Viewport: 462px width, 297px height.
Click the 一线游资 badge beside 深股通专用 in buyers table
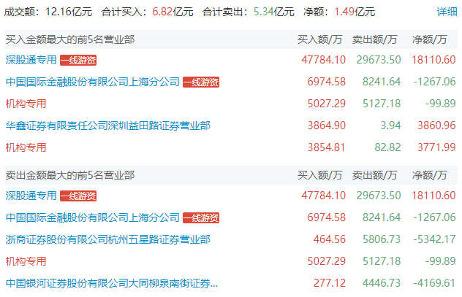coord(78,61)
